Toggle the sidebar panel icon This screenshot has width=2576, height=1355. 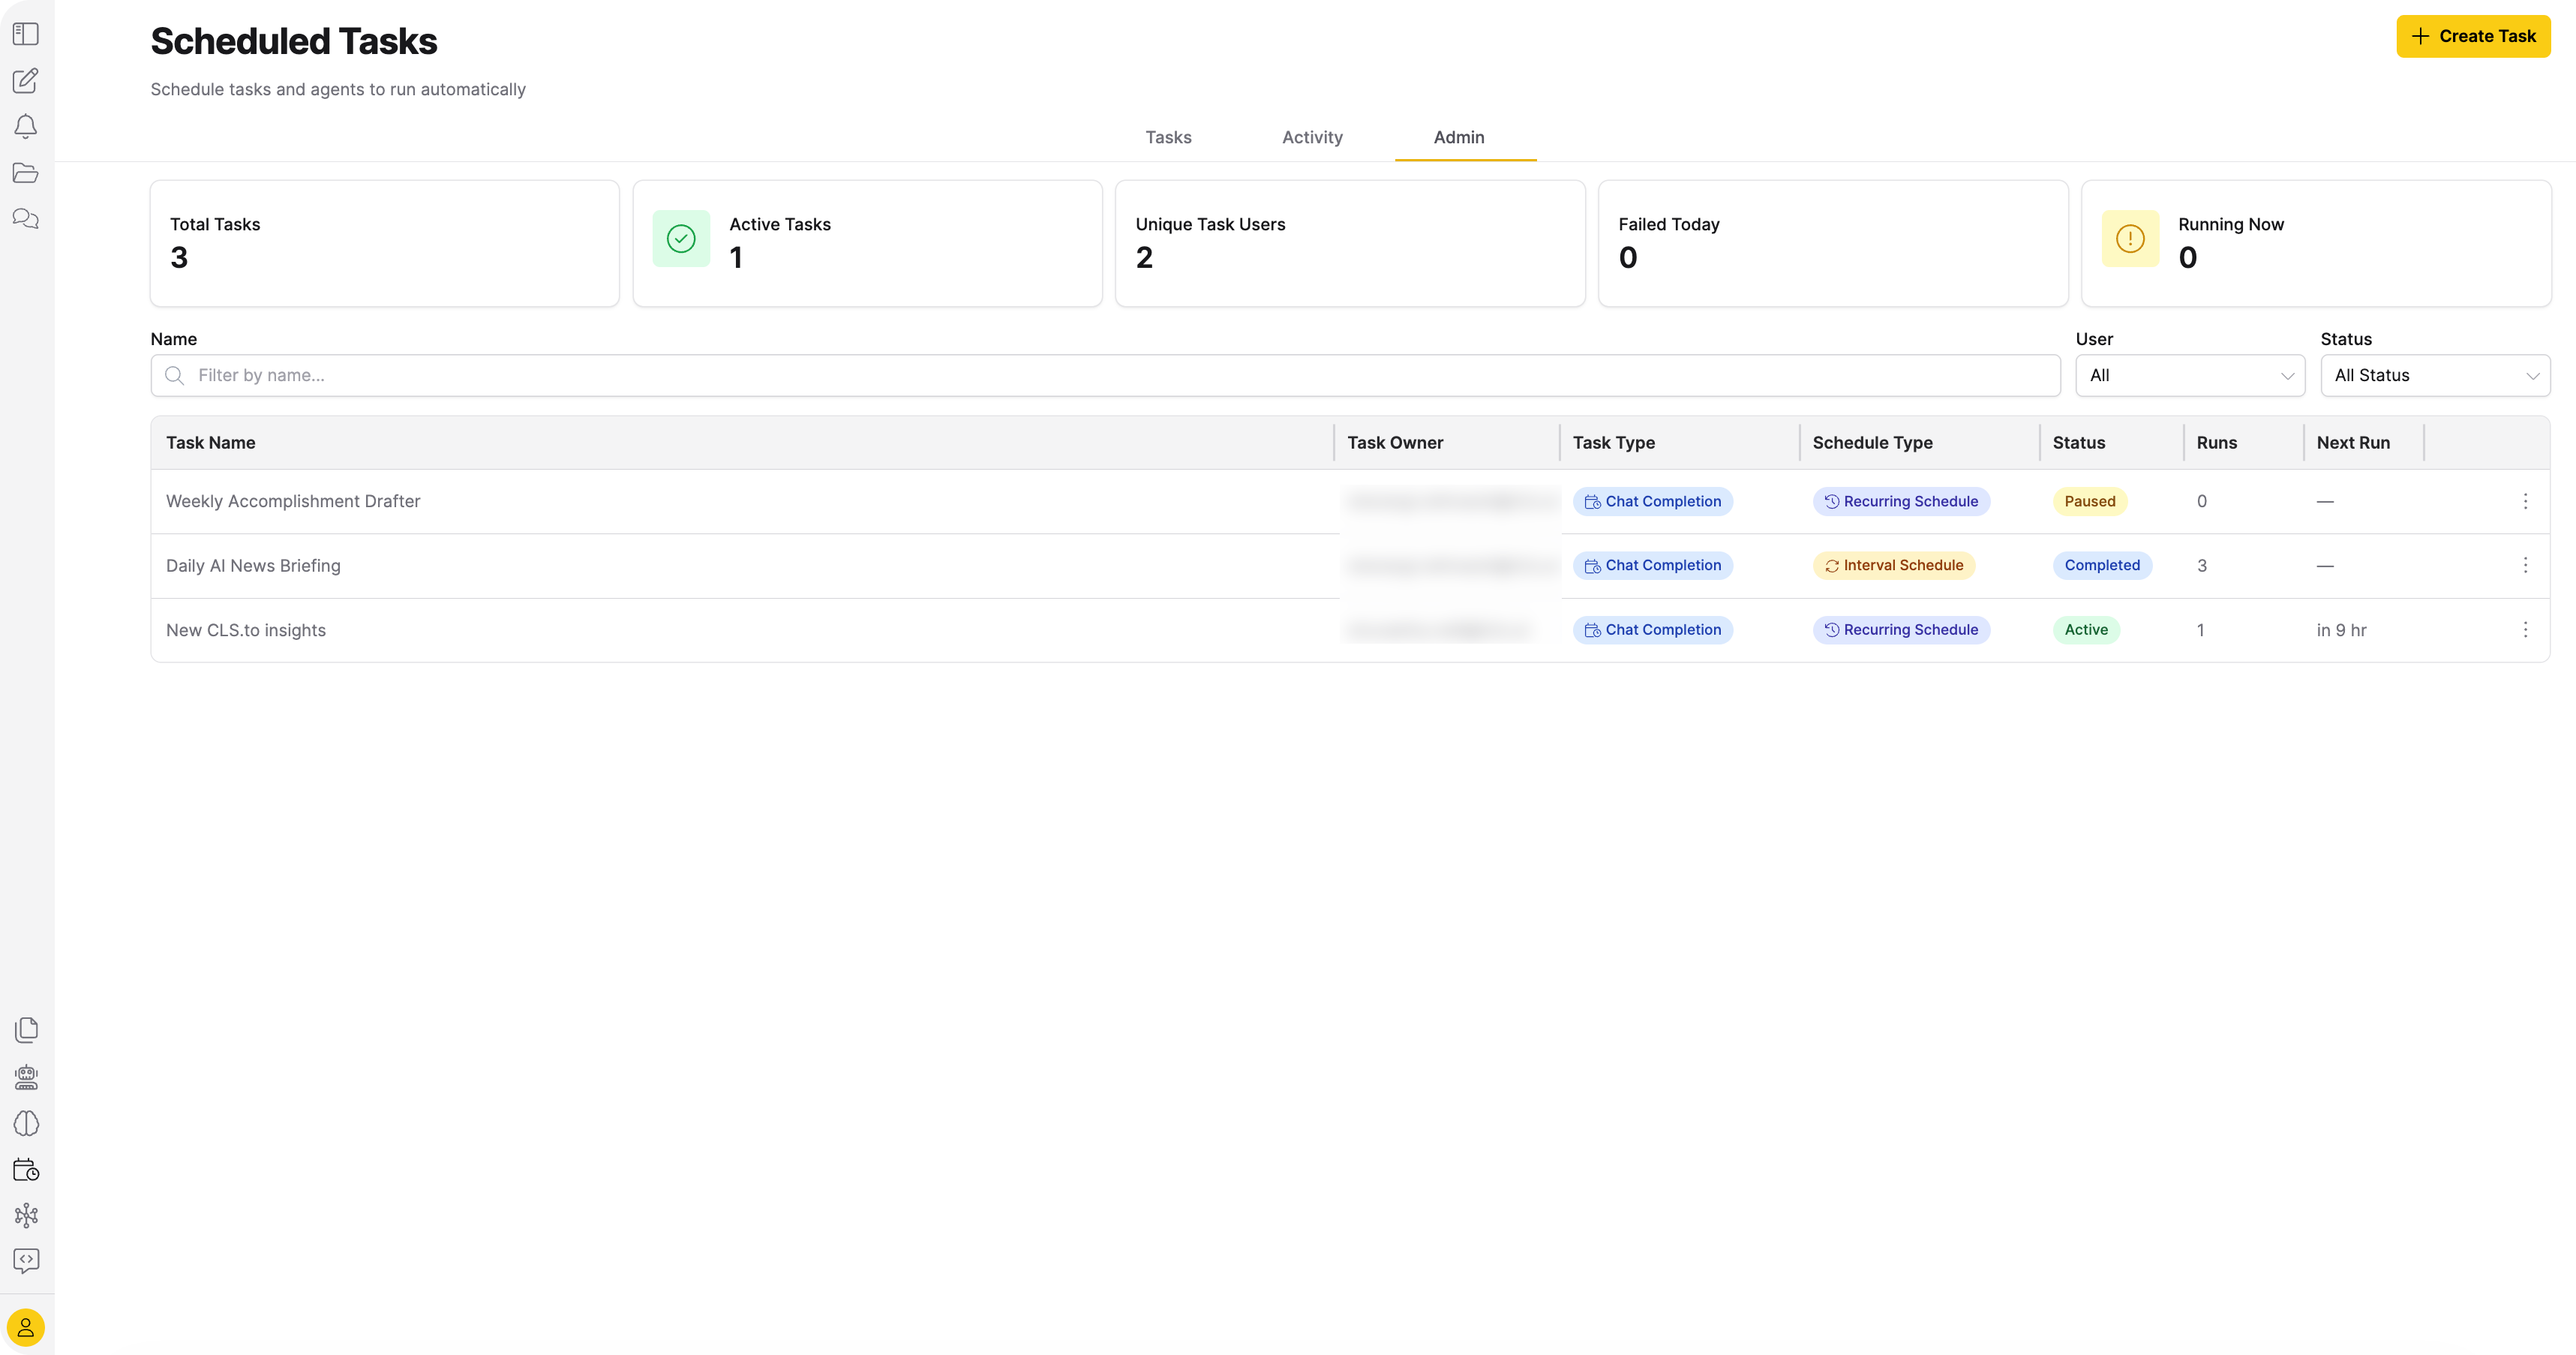click(26, 34)
